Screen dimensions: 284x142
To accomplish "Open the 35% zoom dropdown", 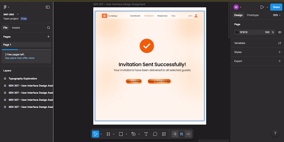I will (277, 15).
